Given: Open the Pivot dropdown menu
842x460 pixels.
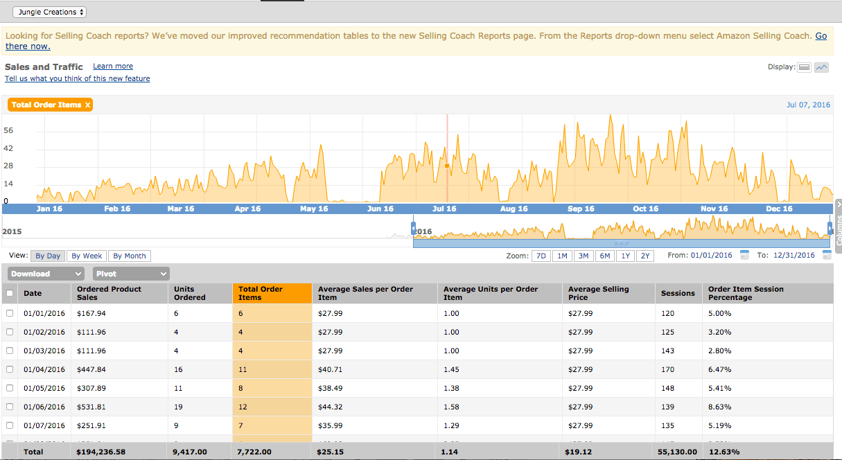Looking at the screenshot, I should (131, 274).
